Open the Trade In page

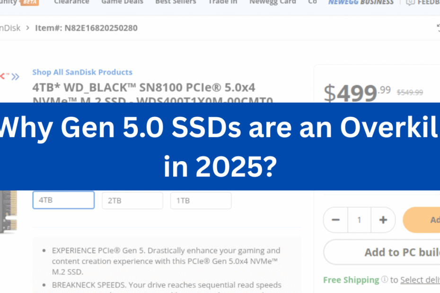point(223,2)
